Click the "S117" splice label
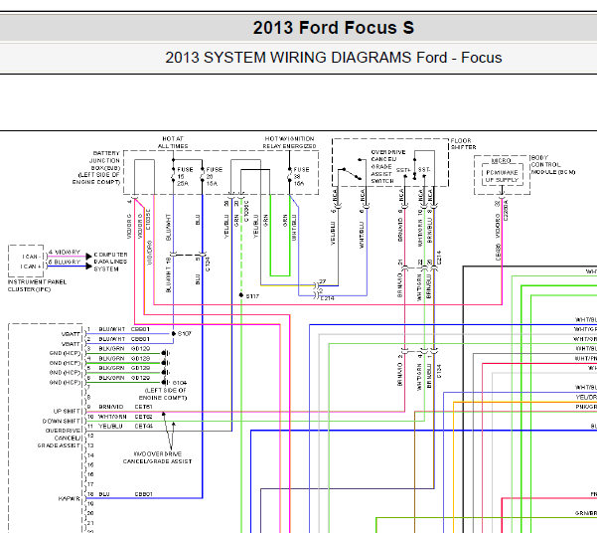597x533 pixels. coord(252,296)
